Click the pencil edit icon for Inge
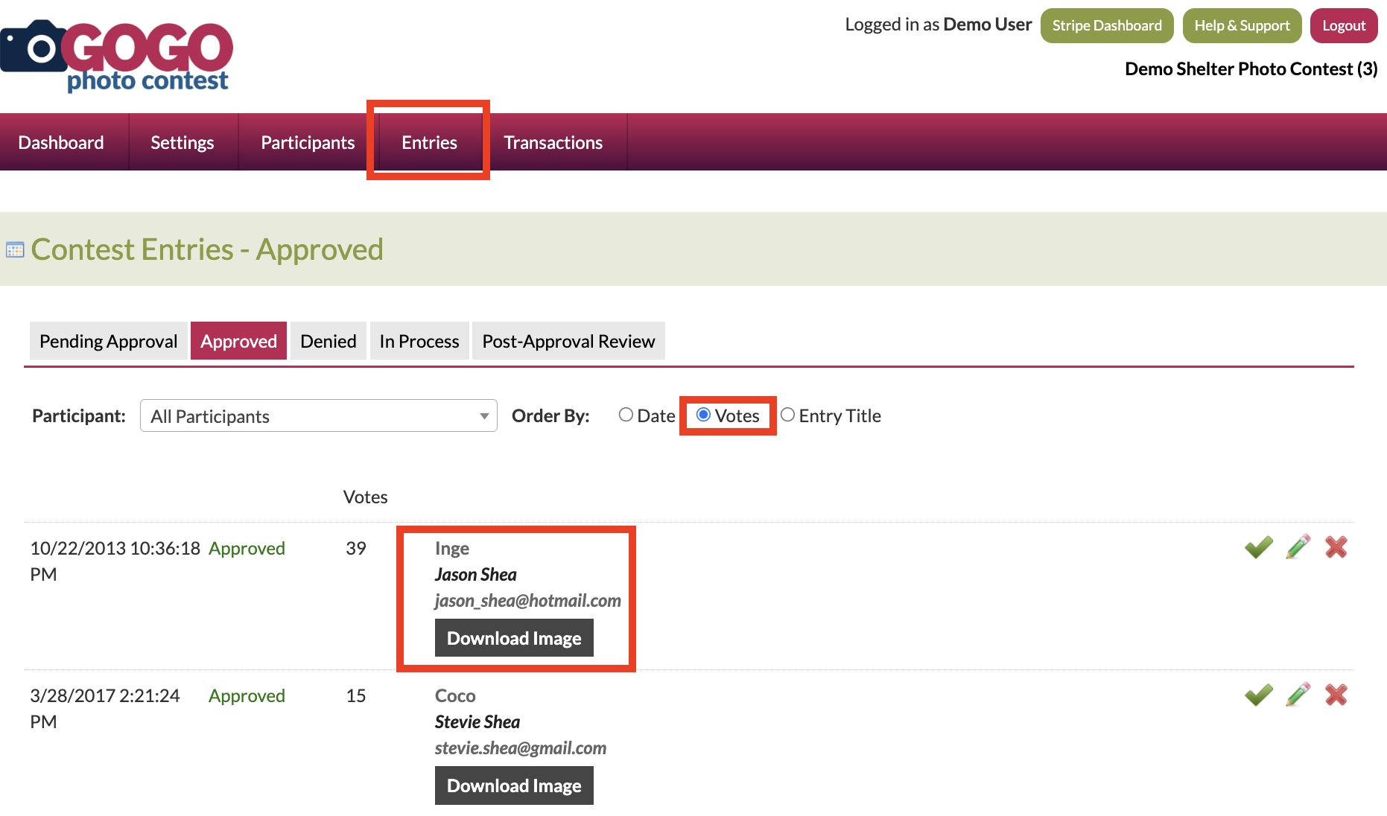The height and width of the screenshot is (816, 1387). click(1298, 547)
